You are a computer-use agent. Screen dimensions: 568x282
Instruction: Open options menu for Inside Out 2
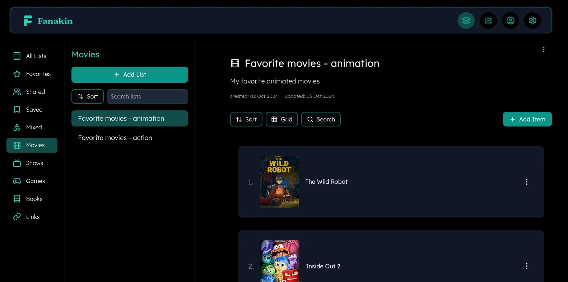pos(527,266)
